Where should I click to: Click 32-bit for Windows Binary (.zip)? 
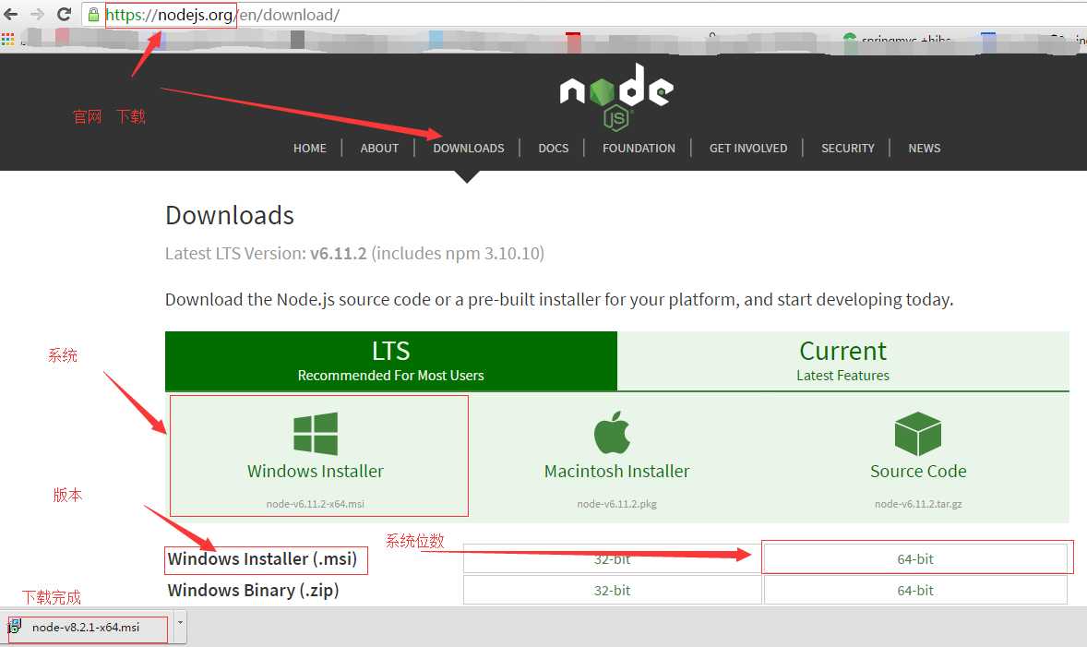(612, 590)
